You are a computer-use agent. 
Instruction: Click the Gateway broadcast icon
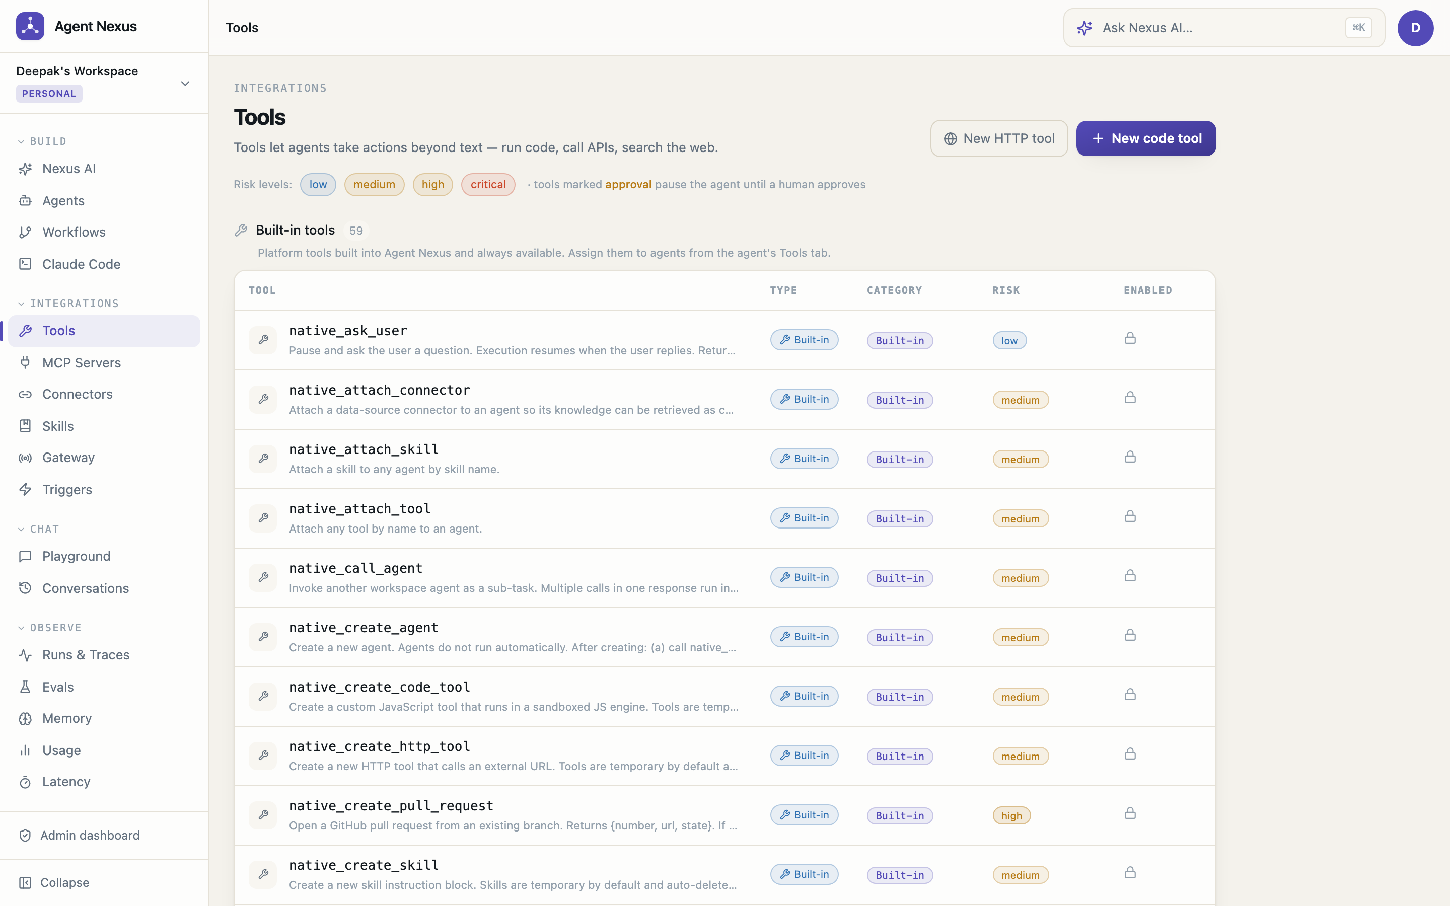click(25, 458)
